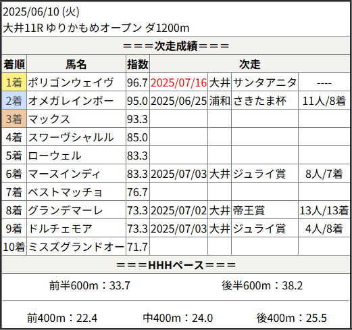The width and height of the screenshot is (352, 330).
Task: Click the 2着 blue rank cell
Action: coord(14,101)
